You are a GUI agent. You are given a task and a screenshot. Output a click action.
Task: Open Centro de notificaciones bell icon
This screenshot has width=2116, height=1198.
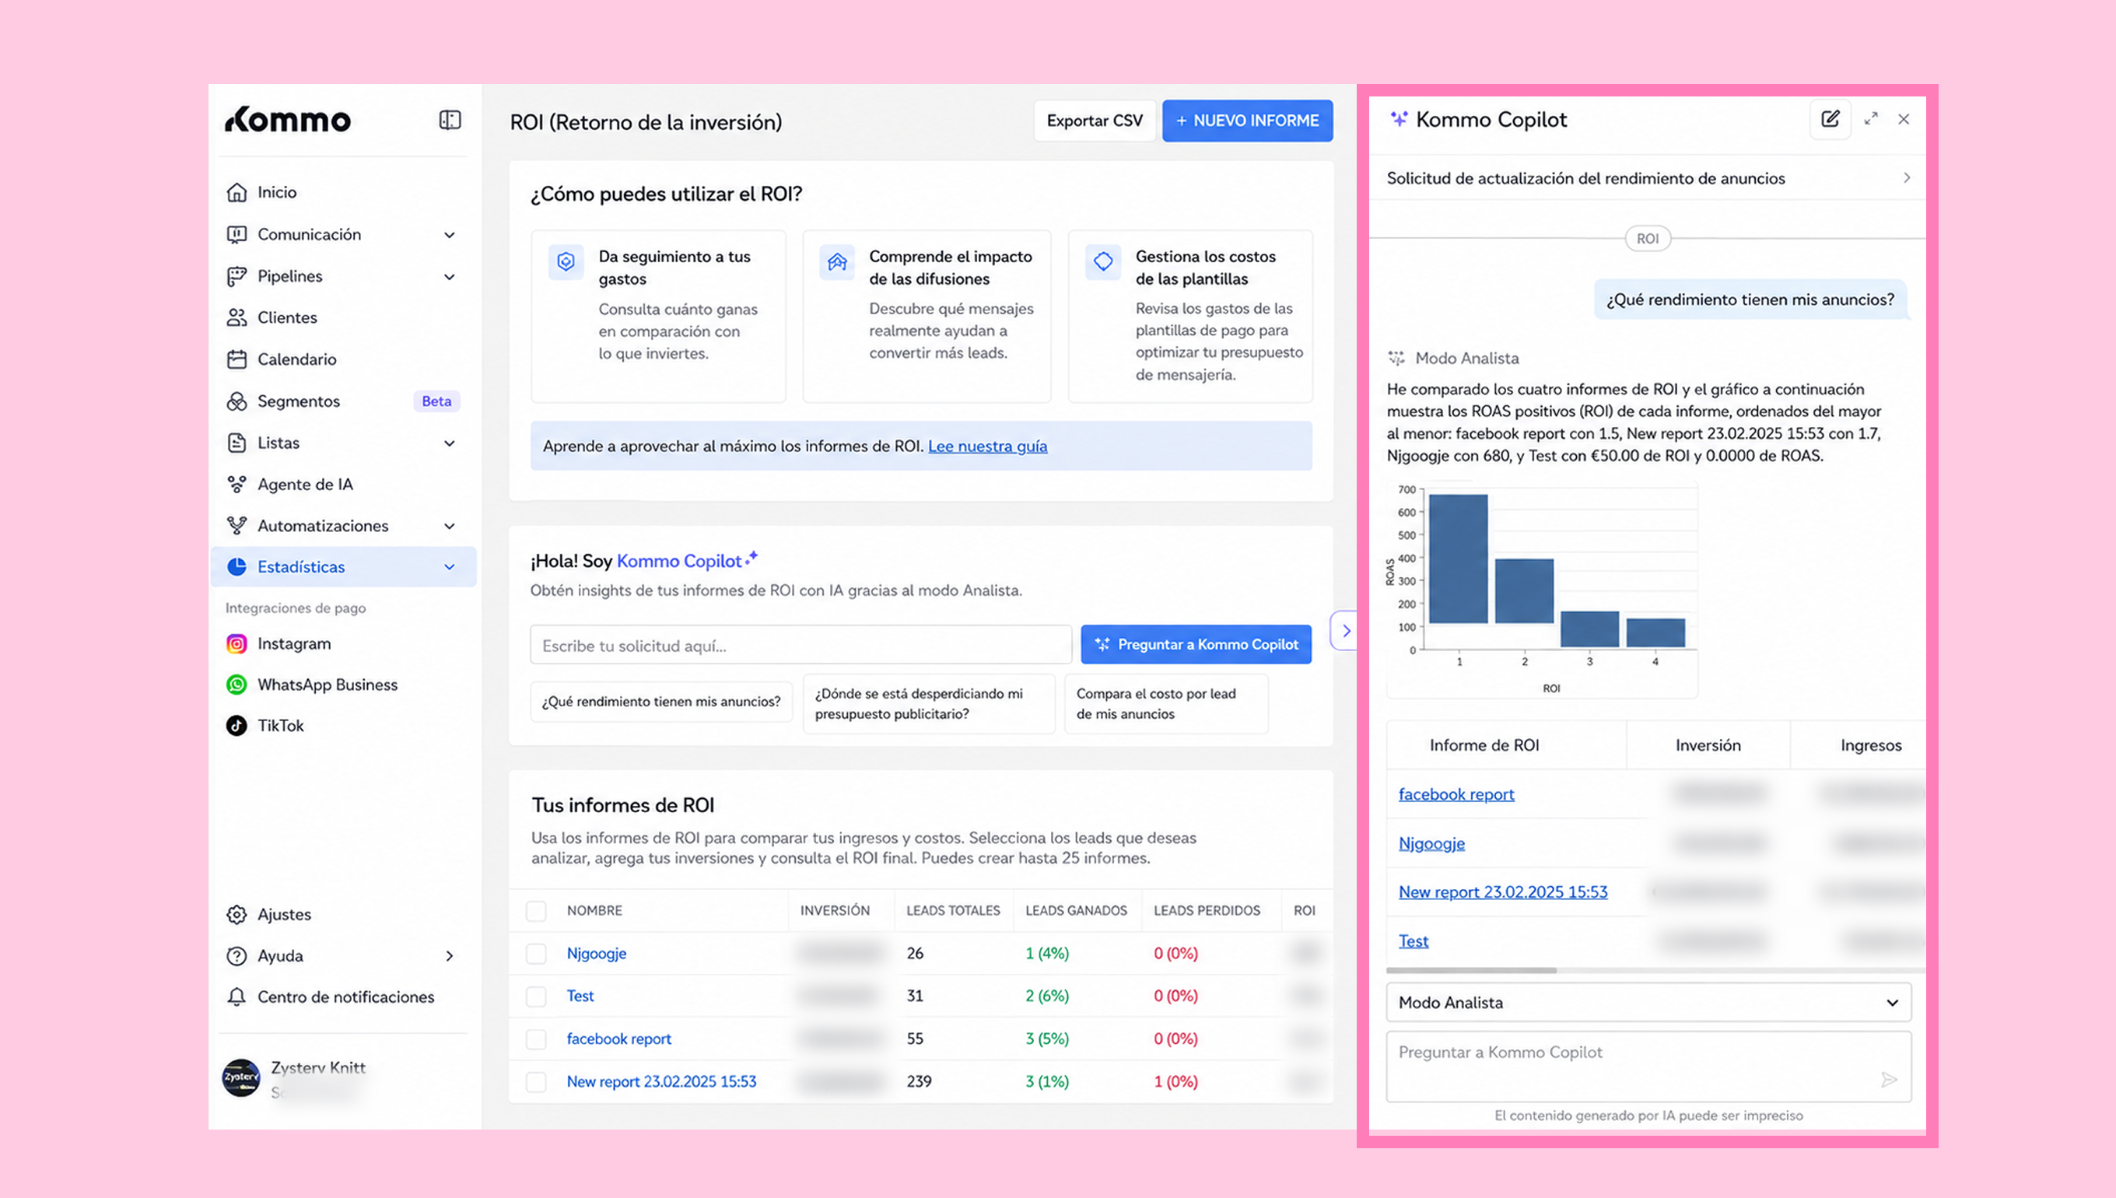point(237,997)
